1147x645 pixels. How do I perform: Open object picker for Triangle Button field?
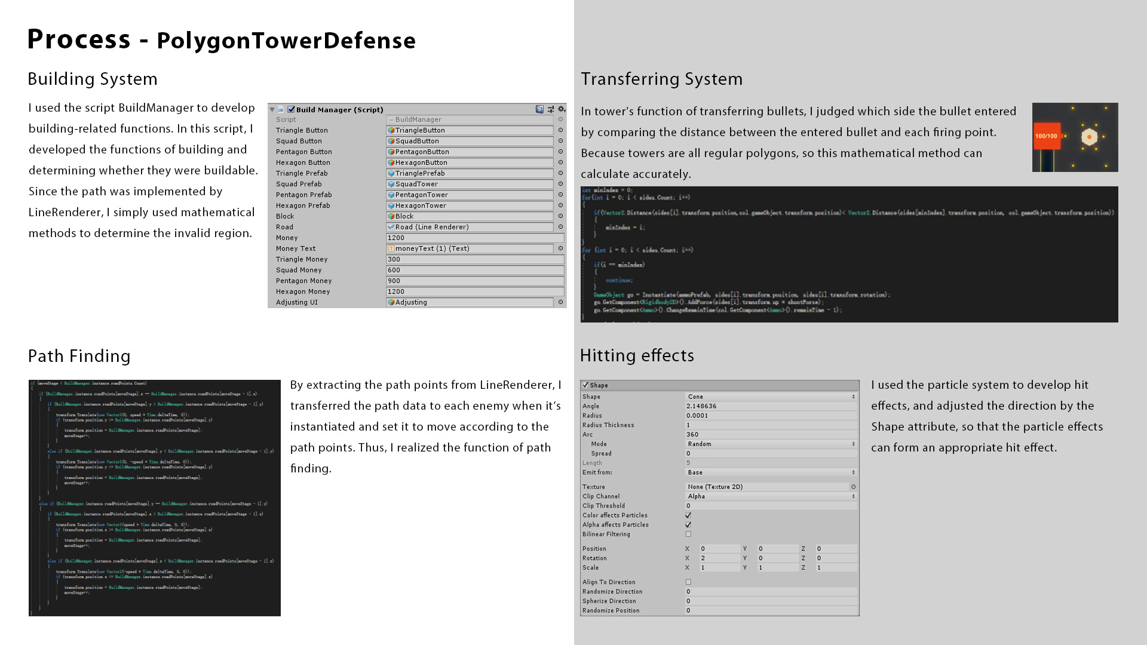tap(560, 130)
